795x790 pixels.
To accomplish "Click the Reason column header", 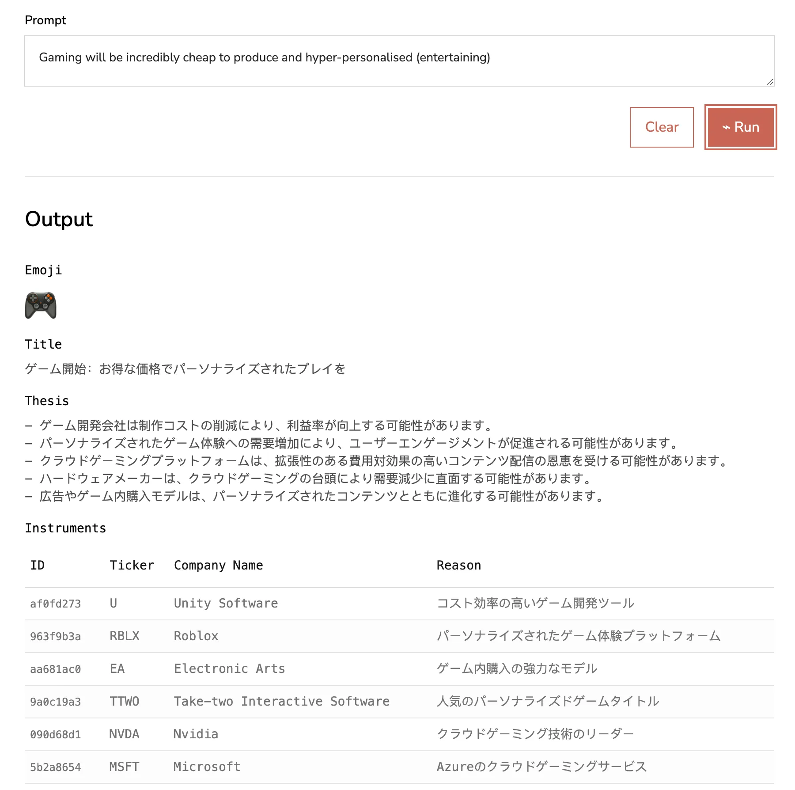I will [x=459, y=565].
